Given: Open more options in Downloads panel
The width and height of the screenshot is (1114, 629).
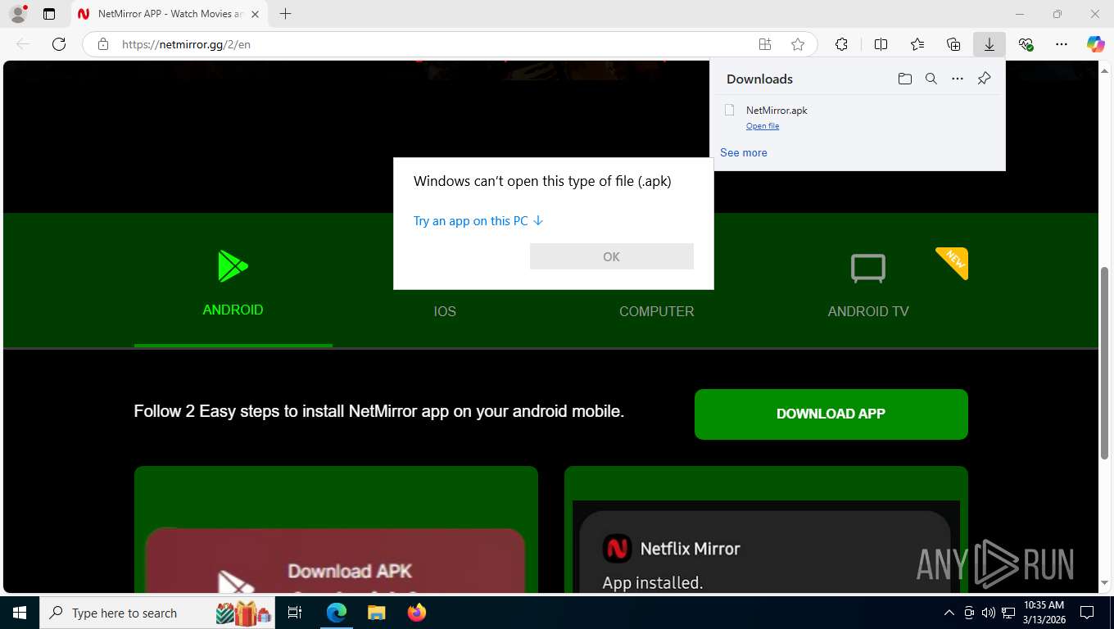Looking at the screenshot, I should pyautogui.click(x=958, y=79).
